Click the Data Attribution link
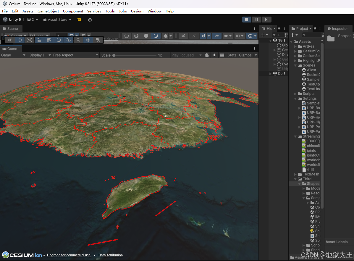Screen dimensions: 354x261 110,255
